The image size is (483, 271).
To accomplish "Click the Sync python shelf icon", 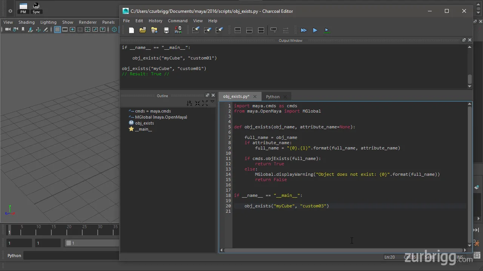I will point(36,8).
